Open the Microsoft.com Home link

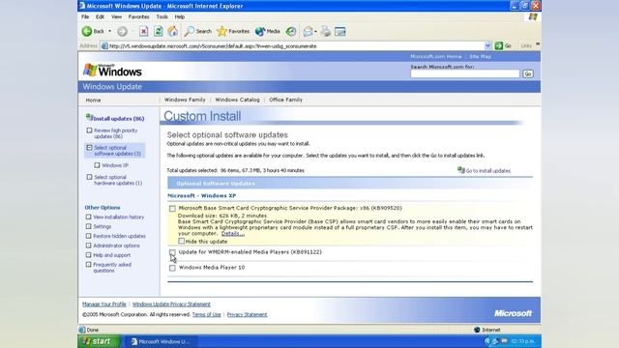436,56
